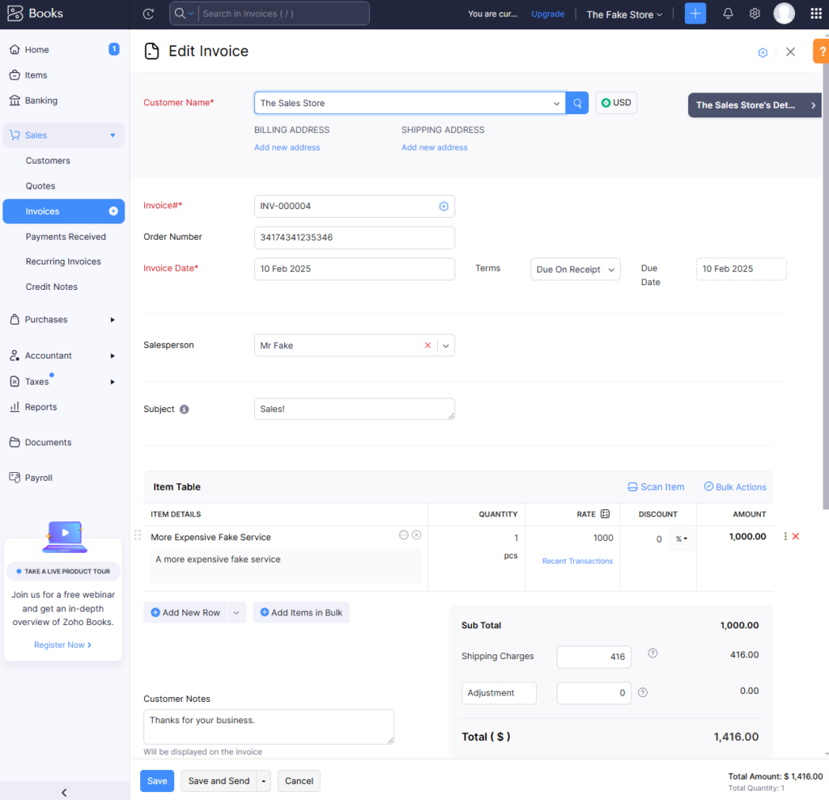Image resolution: width=829 pixels, height=800 pixels.
Task: Delete the line item with the red X
Action: coord(796,535)
